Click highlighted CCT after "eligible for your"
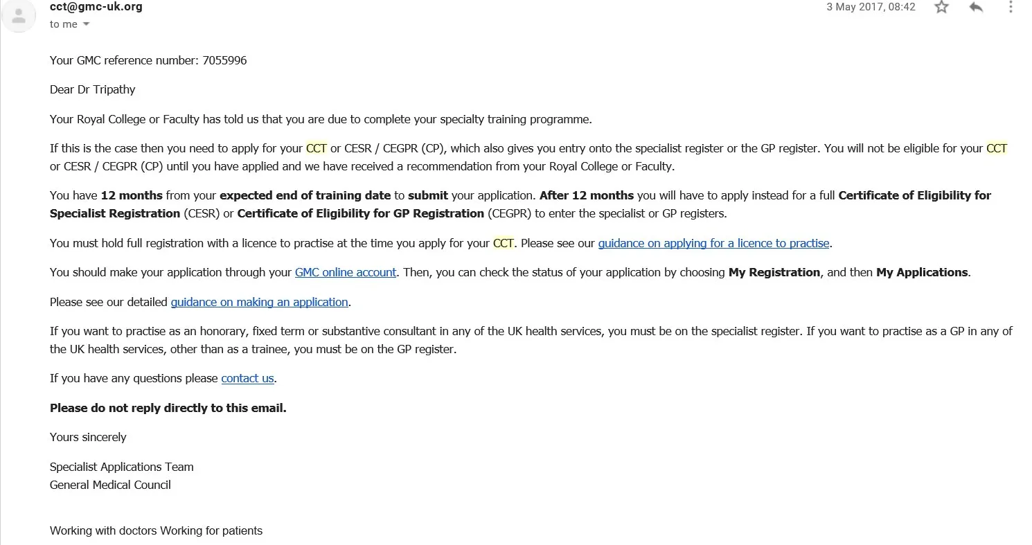The height and width of the screenshot is (545, 1032). point(997,148)
